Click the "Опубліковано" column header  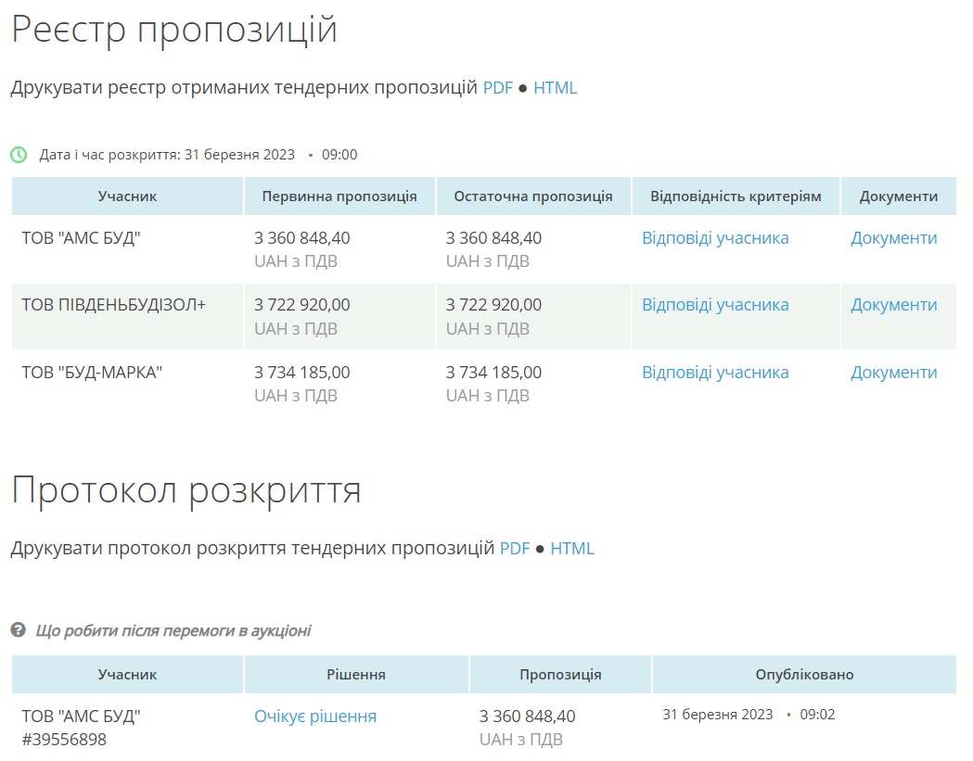804,675
